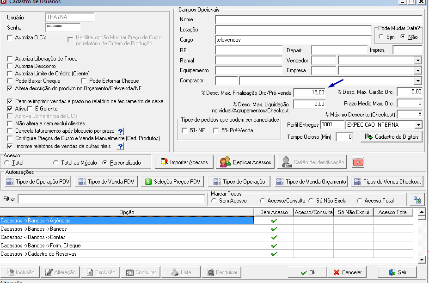Image resolution: width=429 pixels, height=283 pixels.
Task: Select Sim for Pode Mudar Data
Action: point(381,37)
